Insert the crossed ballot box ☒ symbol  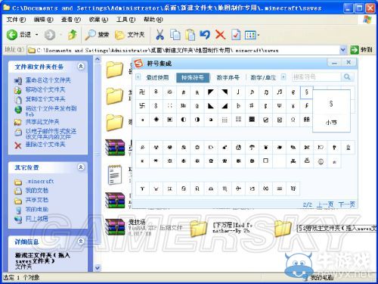click(279, 120)
